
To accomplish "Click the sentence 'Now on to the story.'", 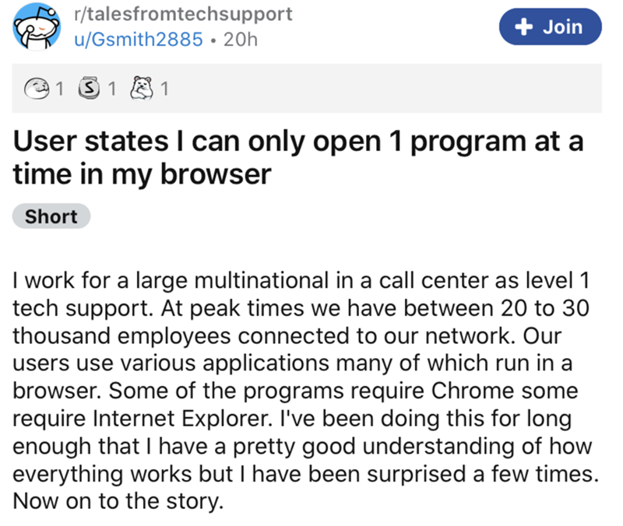I will [118, 500].
